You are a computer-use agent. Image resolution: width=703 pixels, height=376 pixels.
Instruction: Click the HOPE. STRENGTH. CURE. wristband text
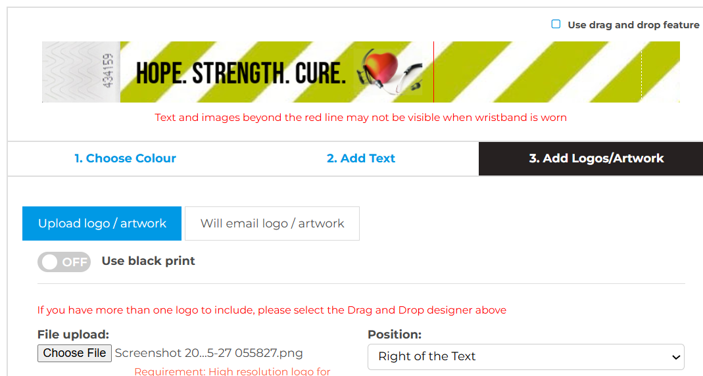point(241,74)
